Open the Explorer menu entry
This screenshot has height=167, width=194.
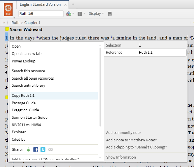point(19,132)
